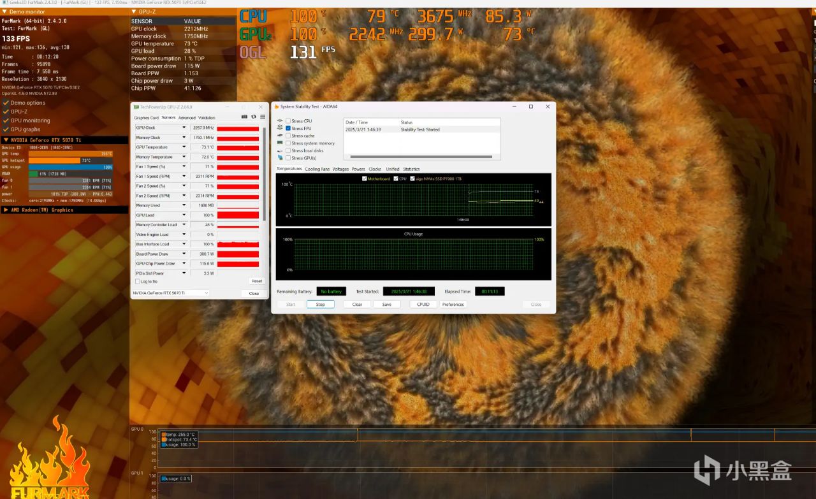Stop the AIDA64 stability test
Screen dimensions: 816x499
320,305
